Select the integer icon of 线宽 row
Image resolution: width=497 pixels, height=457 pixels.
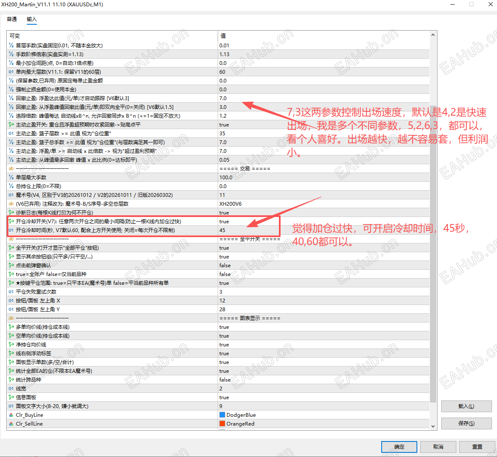pyautogui.click(x=11, y=389)
